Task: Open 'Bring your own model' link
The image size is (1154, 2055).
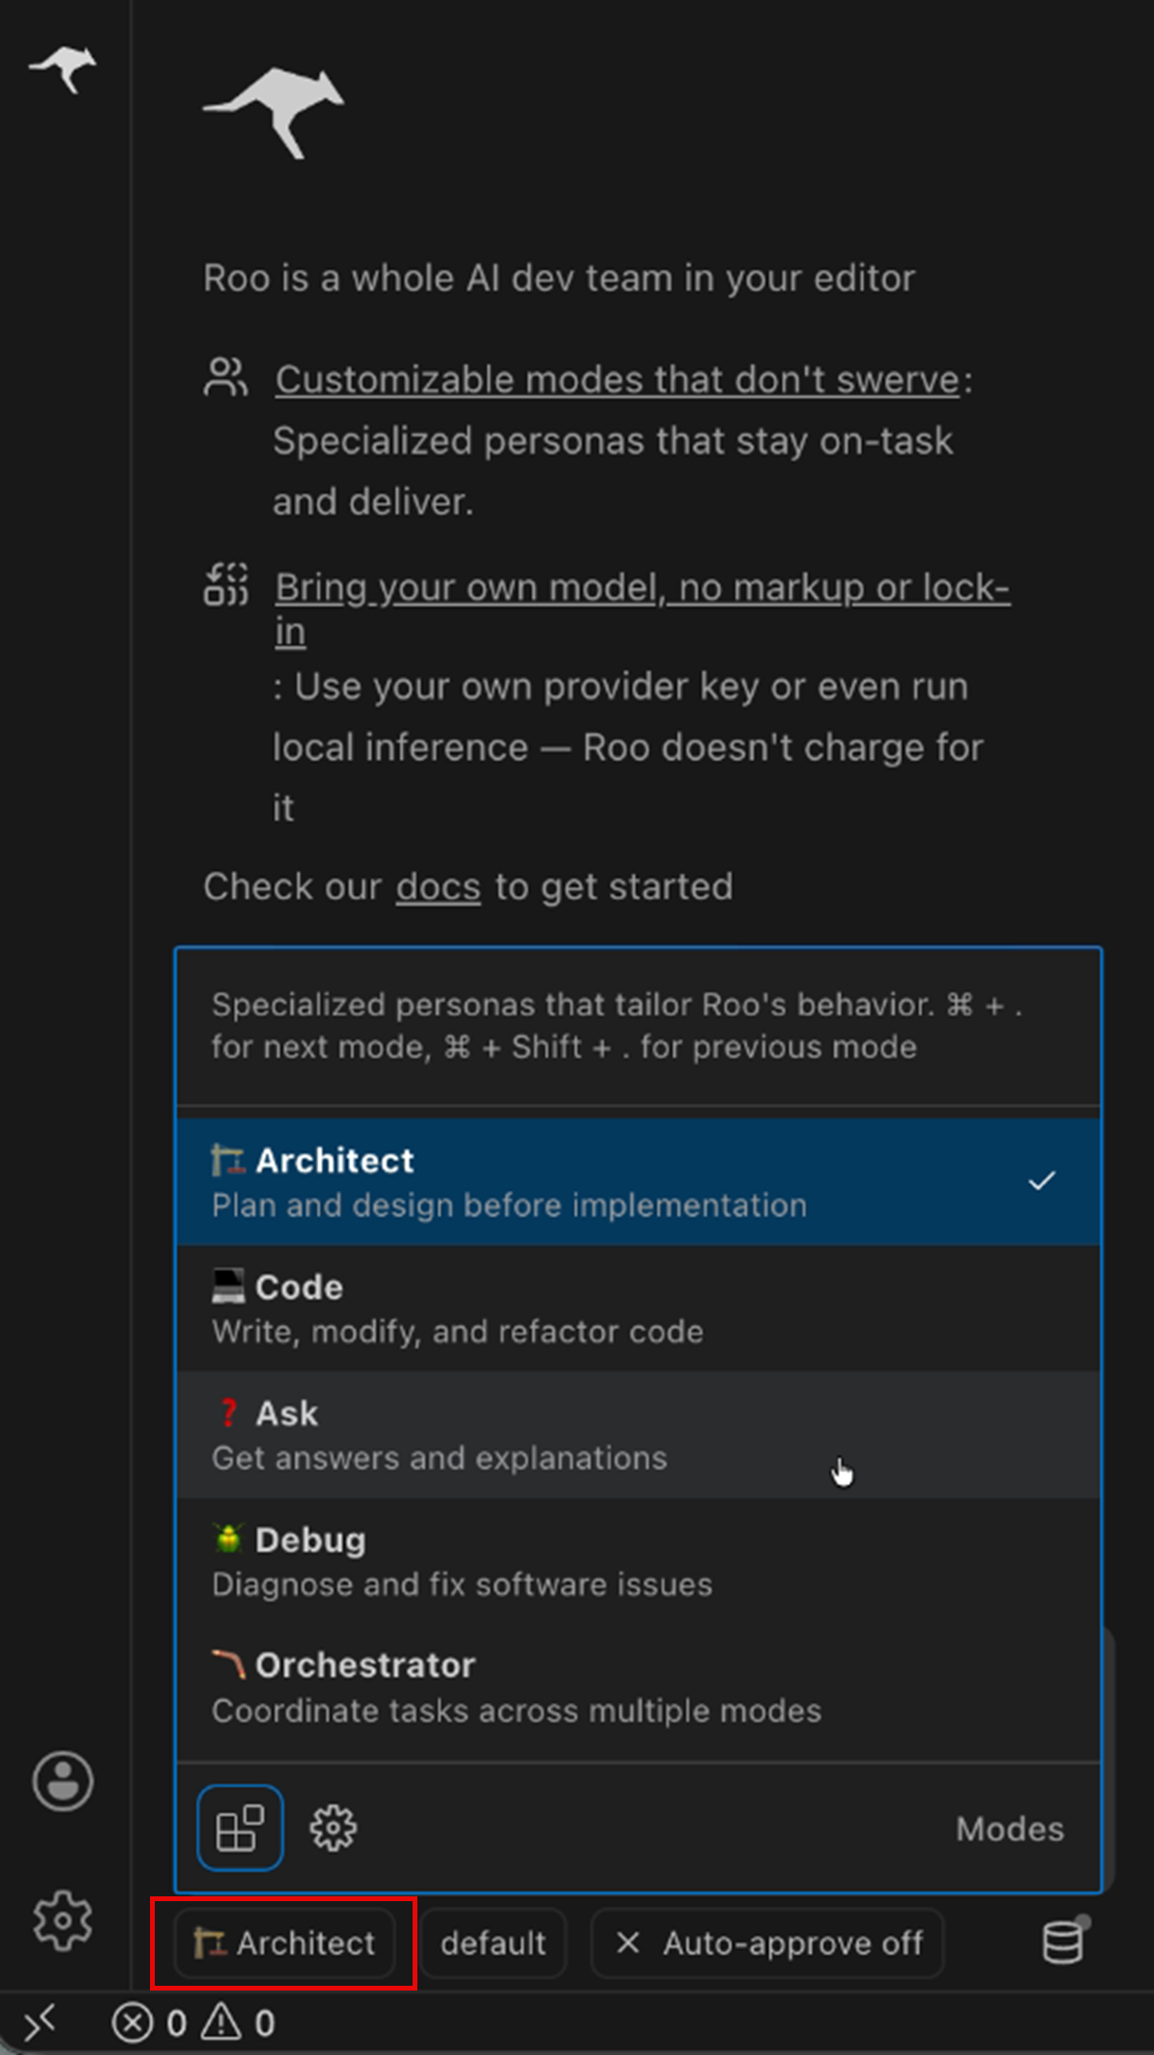Action: pyautogui.click(x=641, y=588)
